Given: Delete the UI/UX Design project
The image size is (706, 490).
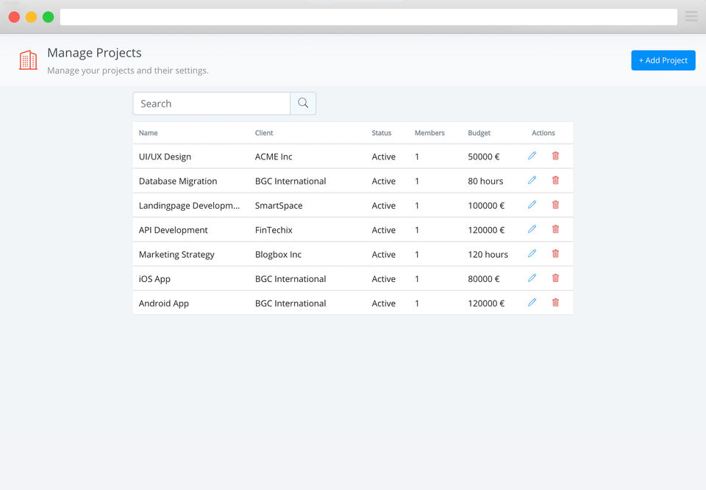Looking at the screenshot, I should 555,156.
